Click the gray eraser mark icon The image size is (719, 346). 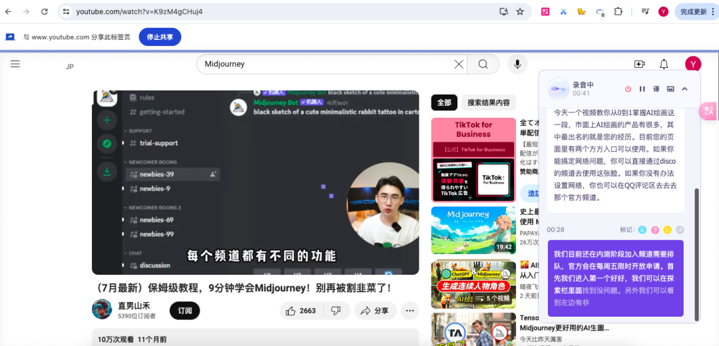680,230
